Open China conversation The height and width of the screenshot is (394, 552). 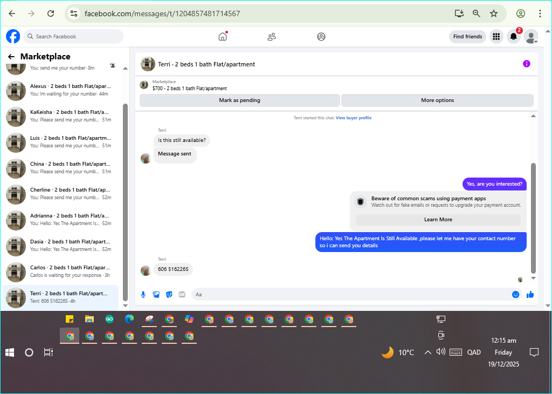[x=61, y=168]
